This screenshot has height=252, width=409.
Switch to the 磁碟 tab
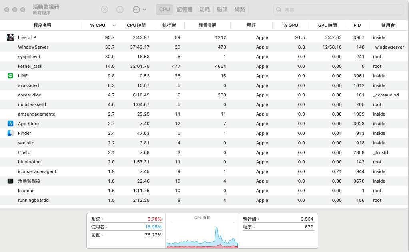pos(222,9)
